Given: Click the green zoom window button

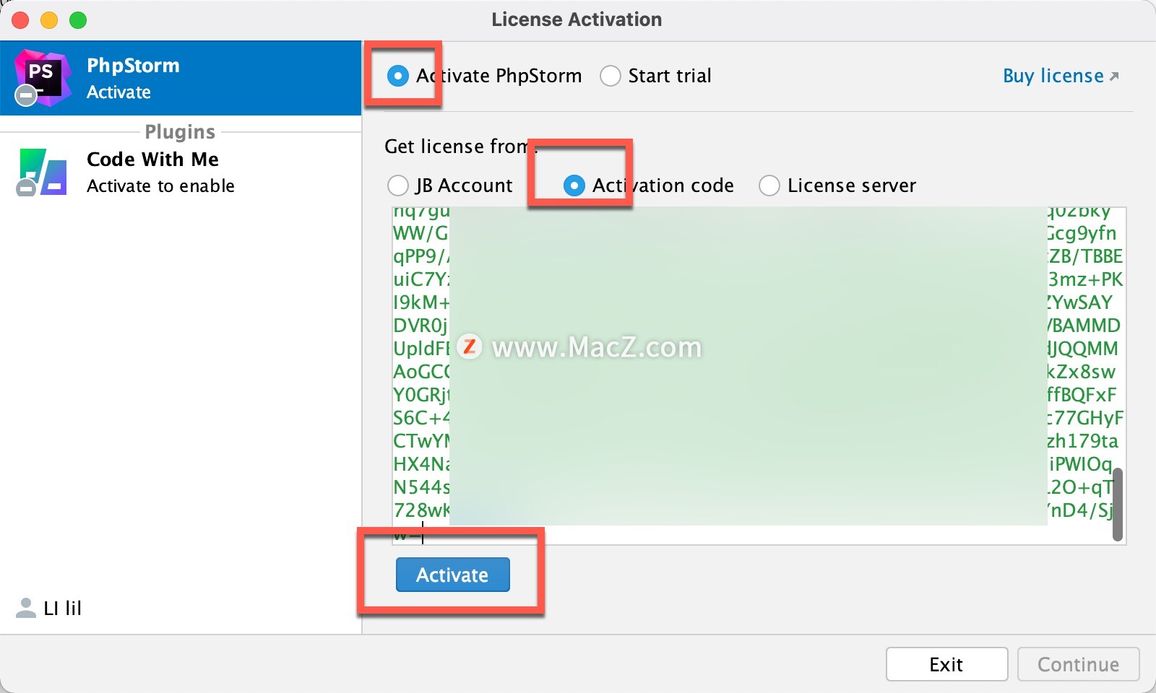Looking at the screenshot, I should [78, 20].
